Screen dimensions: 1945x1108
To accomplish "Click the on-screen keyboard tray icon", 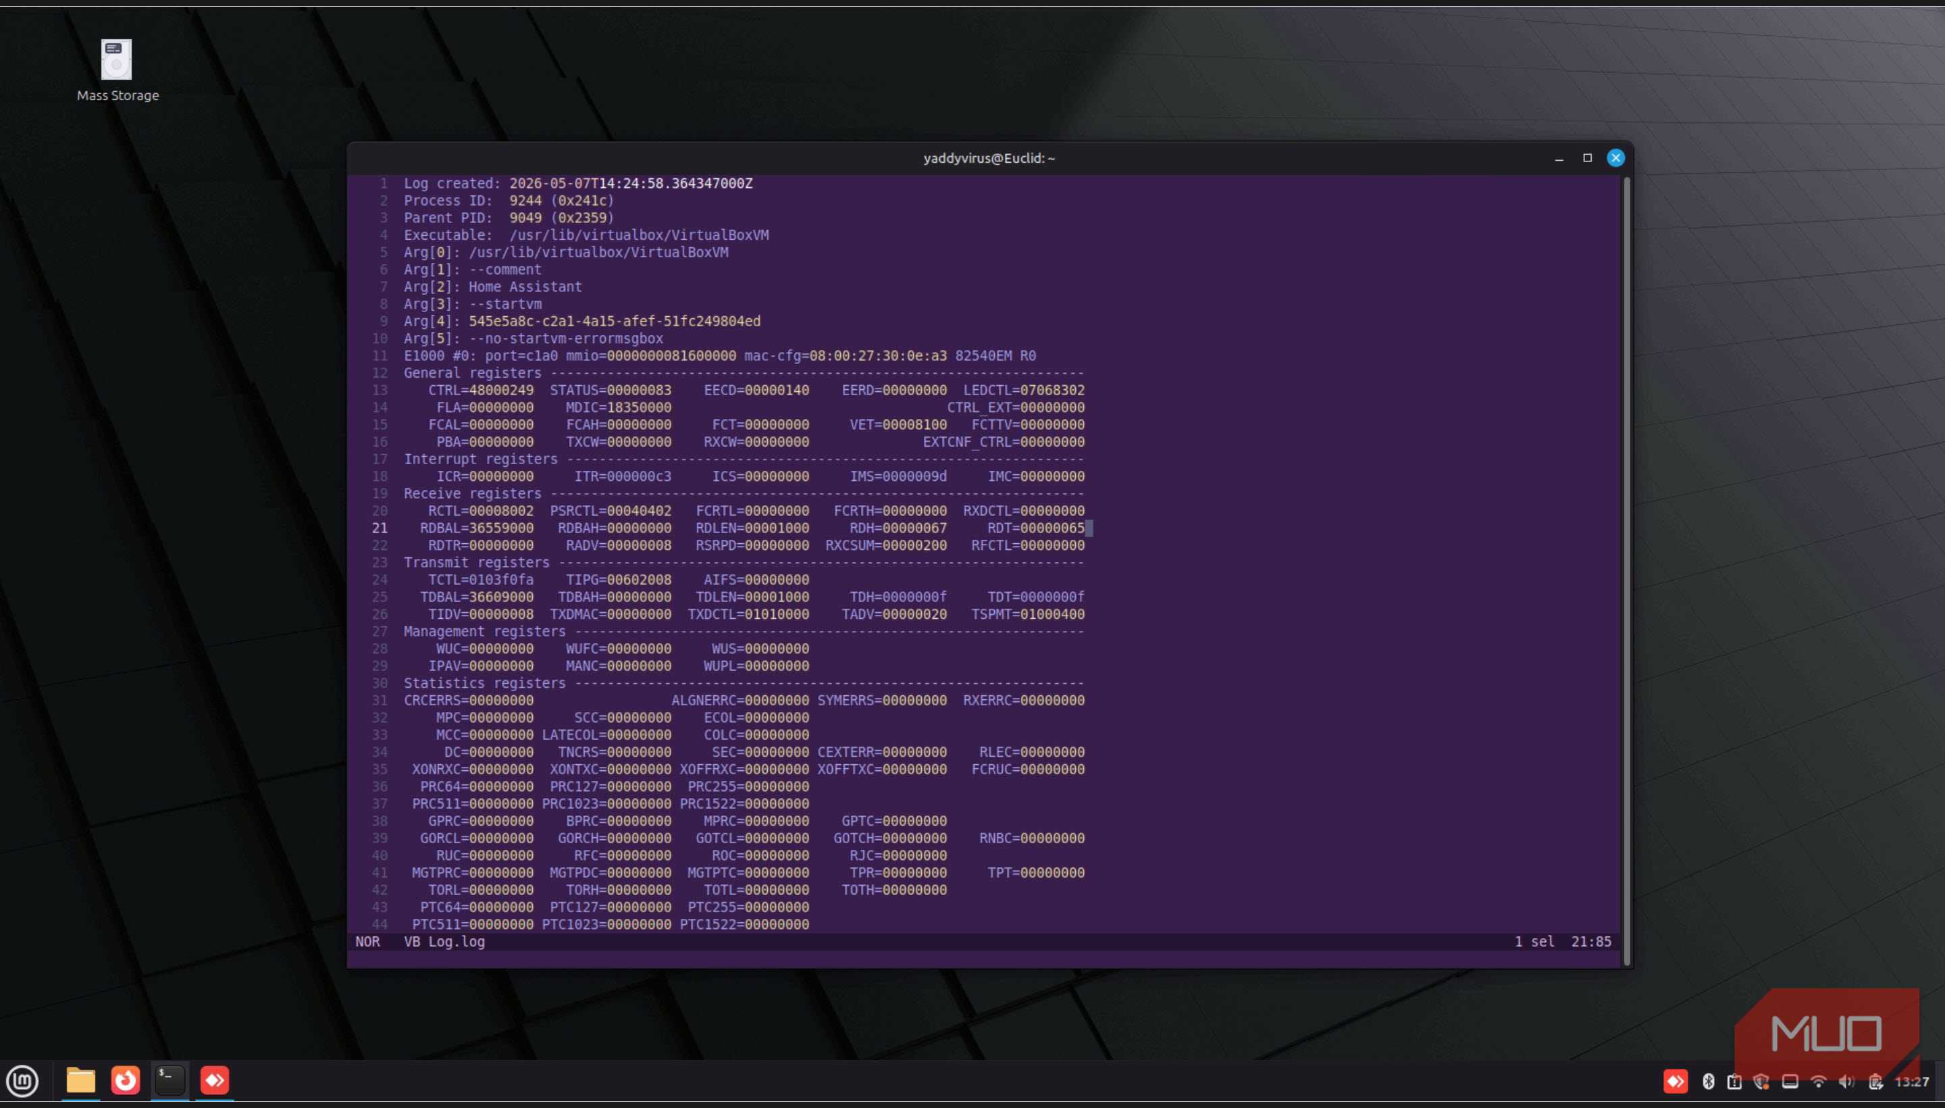I will tap(1790, 1082).
